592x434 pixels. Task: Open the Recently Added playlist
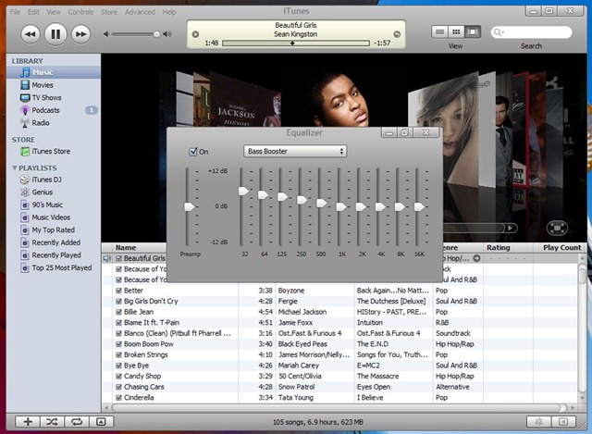tap(54, 242)
